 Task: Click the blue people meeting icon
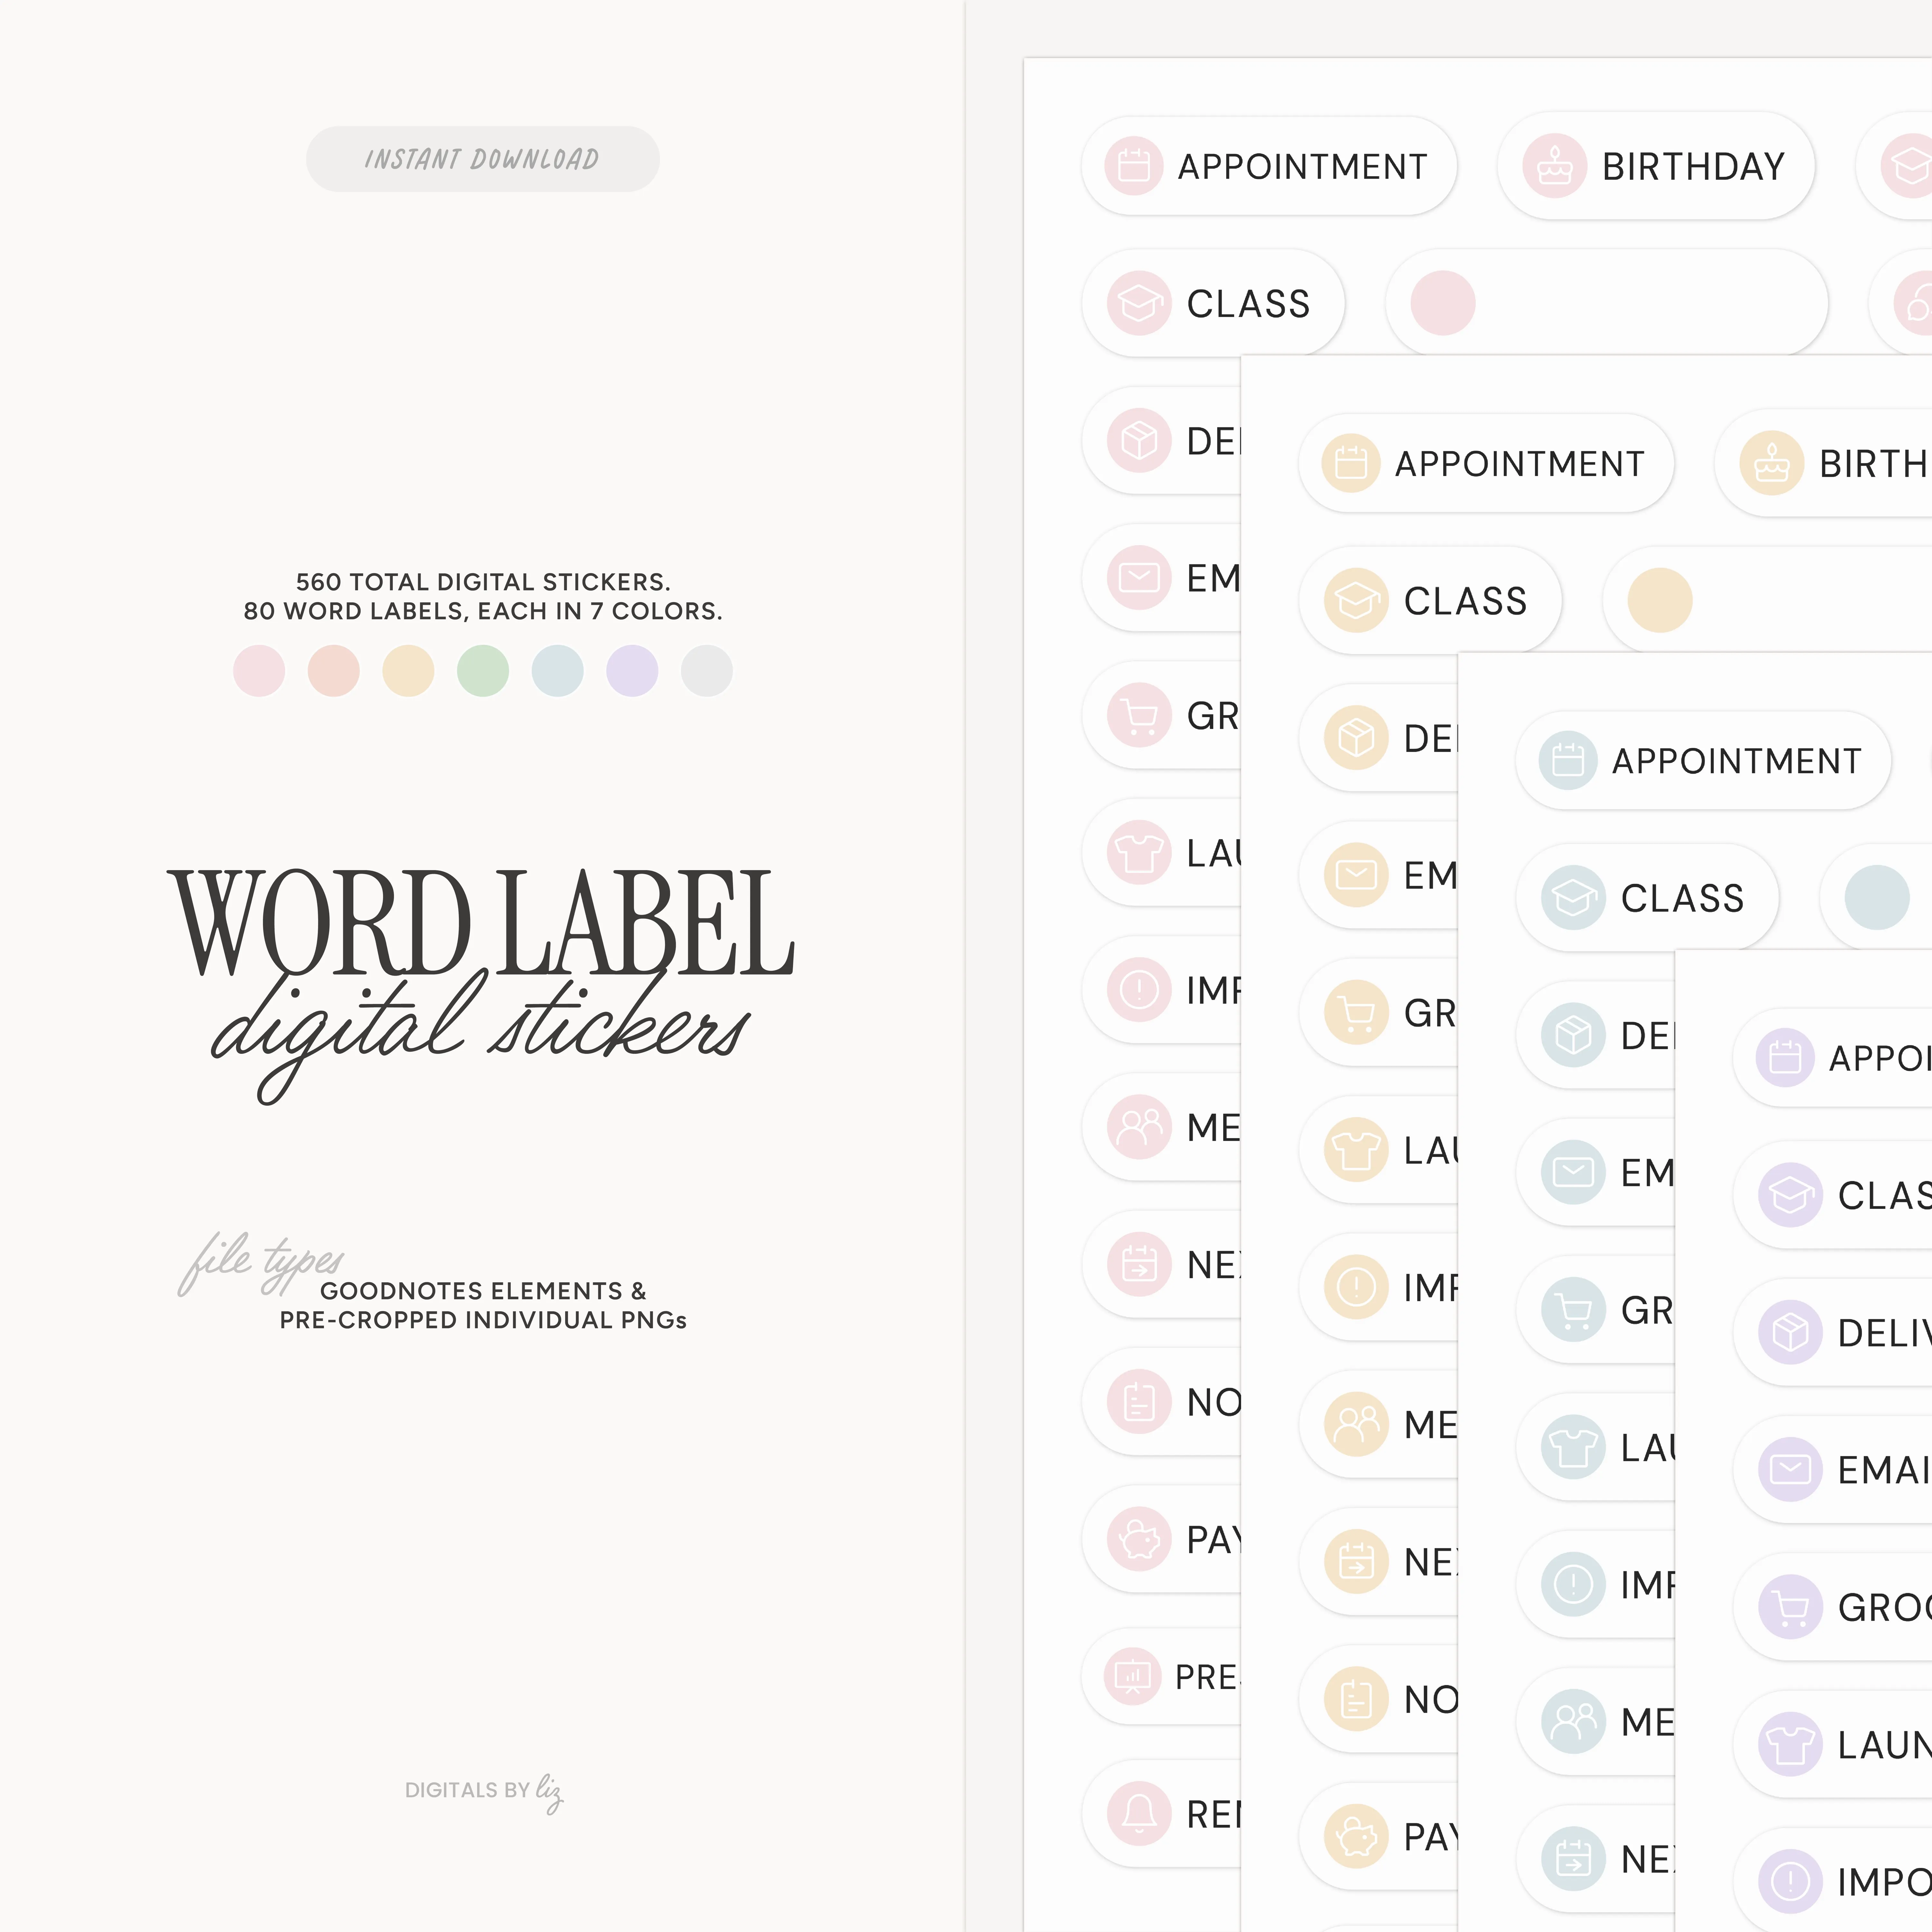(1573, 1721)
